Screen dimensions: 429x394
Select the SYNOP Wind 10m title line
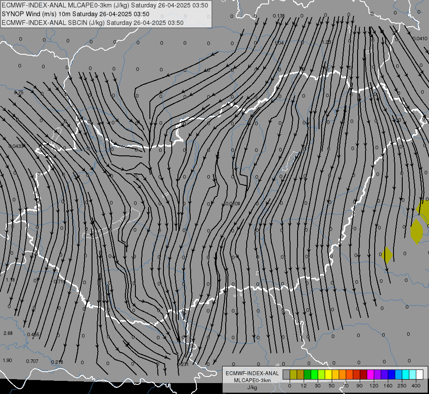click(x=75, y=14)
